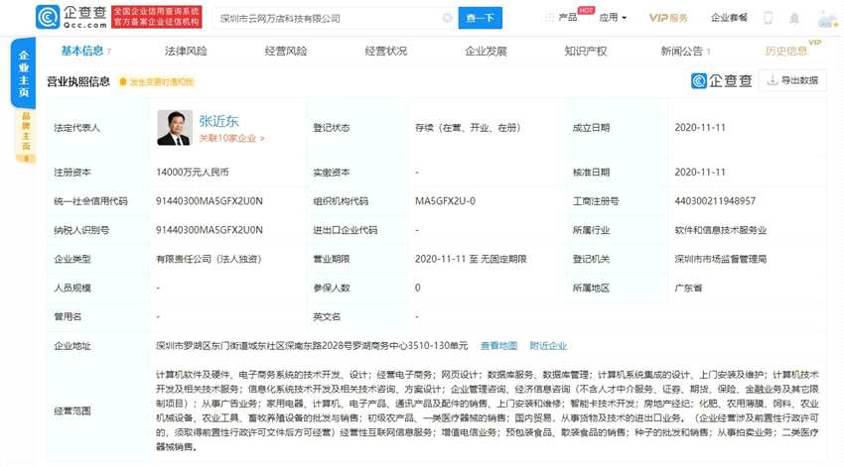Switch to the 历史信息 VIP tab
This screenshot has width=844, height=467.
[x=786, y=51]
